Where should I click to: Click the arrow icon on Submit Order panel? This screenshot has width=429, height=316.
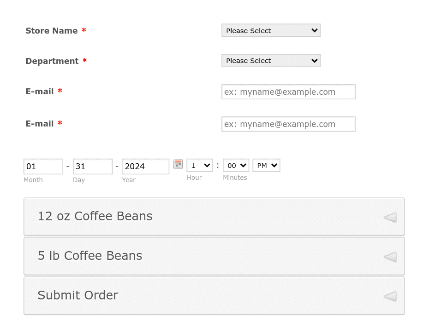[x=390, y=296]
